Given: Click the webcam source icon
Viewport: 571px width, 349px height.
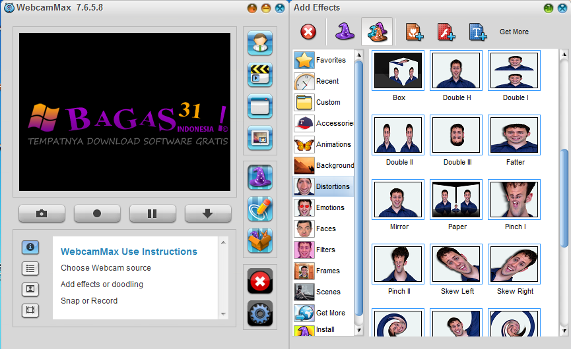Looking at the screenshot, I should click(260, 43).
